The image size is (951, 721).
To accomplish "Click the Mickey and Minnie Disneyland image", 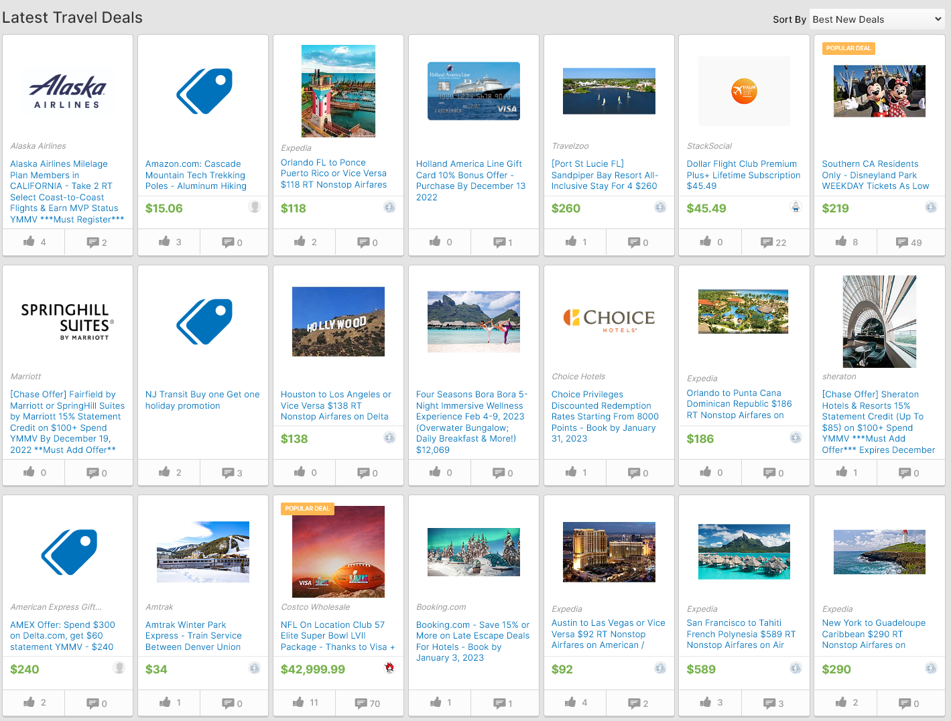I will click(879, 91).
